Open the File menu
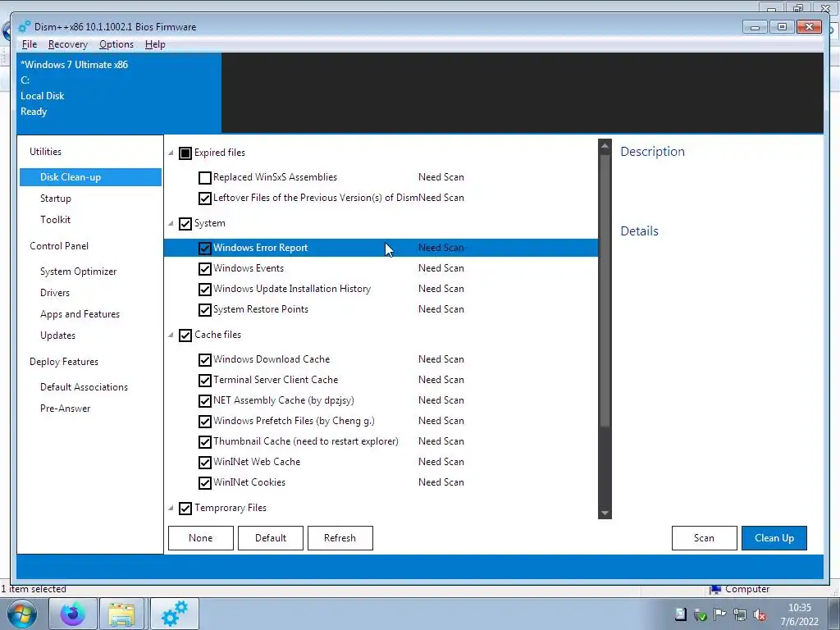Screen dimensions: 840x630 click(30, 44)
